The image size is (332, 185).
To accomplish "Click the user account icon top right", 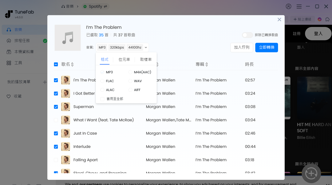I will (288, 6).
